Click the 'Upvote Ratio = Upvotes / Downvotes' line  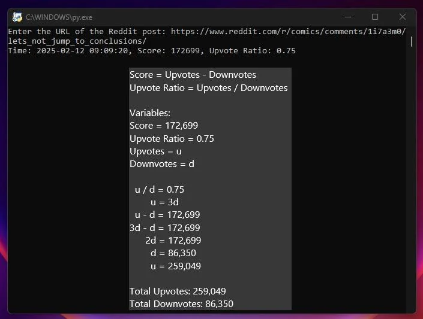click(x=209, y=88)
